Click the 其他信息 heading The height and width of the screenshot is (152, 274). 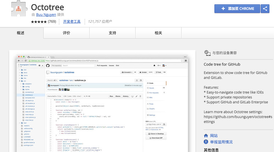211,150
